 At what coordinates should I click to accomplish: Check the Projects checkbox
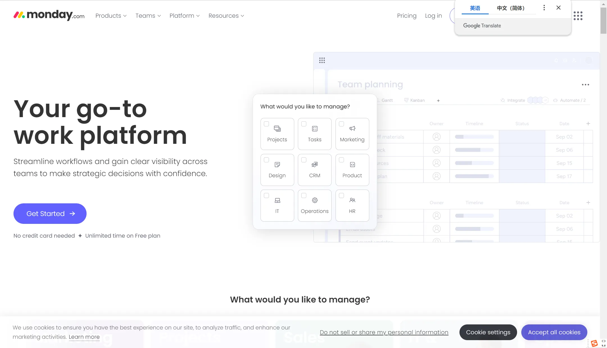click(x=266, y=124)
